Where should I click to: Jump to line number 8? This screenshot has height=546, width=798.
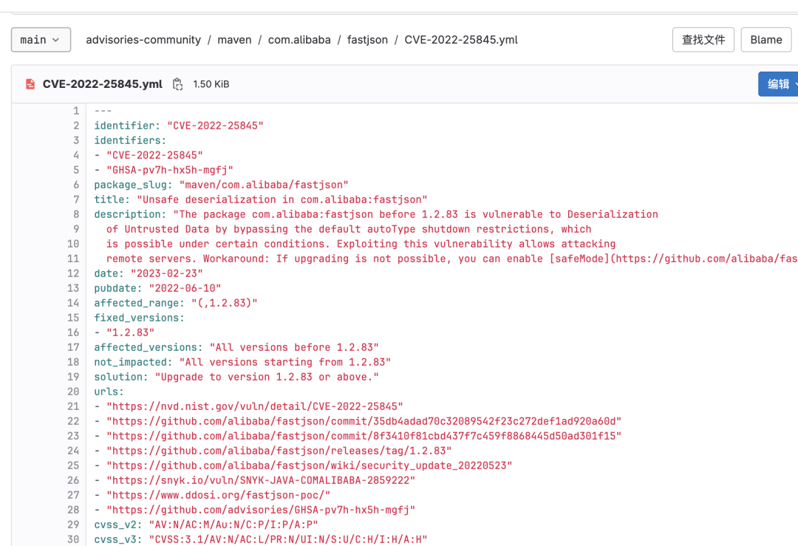pyautogui.click(x=76, y=214)
